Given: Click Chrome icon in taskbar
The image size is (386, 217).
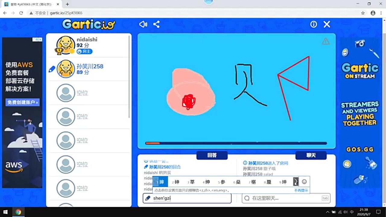Looking at the screenshot, I should [18, 212].
